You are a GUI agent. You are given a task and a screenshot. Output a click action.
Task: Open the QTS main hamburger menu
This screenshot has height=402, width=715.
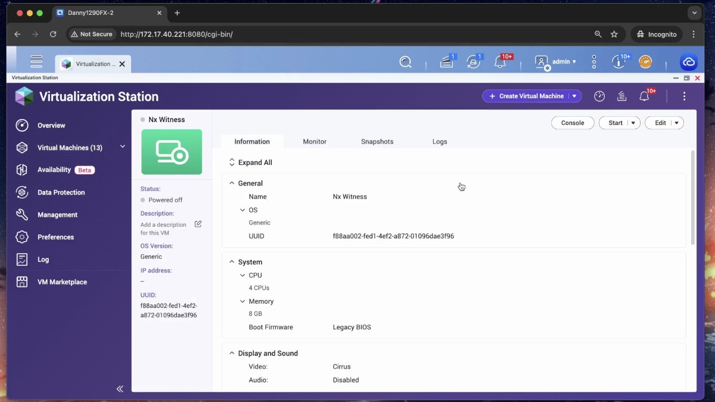point(36,62)
